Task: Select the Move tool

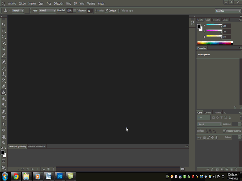Action: coord(3,24)
